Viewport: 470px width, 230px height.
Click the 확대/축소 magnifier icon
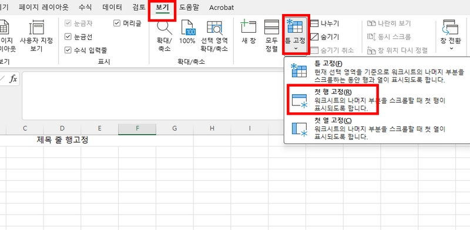tap(164, 28)
